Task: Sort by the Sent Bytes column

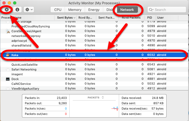Action: (x=65, y=18)
